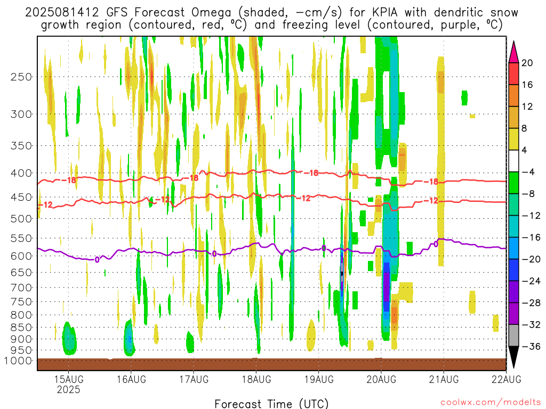Image resolution: width=546 pixels, height=409 pixels.
Task: Select the 16AUG date label
Action: (131, 379)
